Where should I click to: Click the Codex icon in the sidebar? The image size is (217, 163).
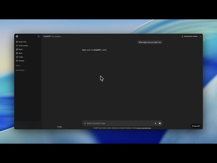click(17, 57)
